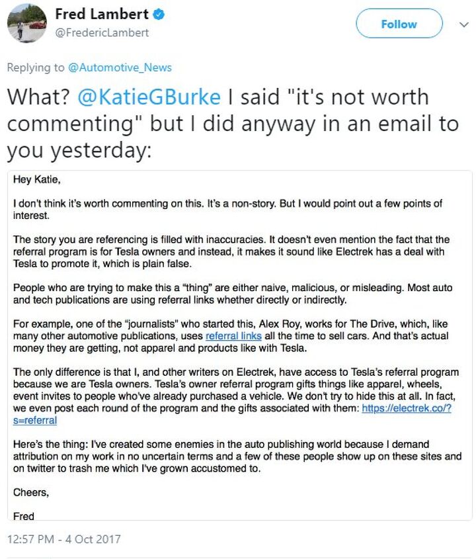Image resolution: width=476 pixels, height=559 pixels.
Task: Open the electrek.co referral URL
Action: point(405,408)
